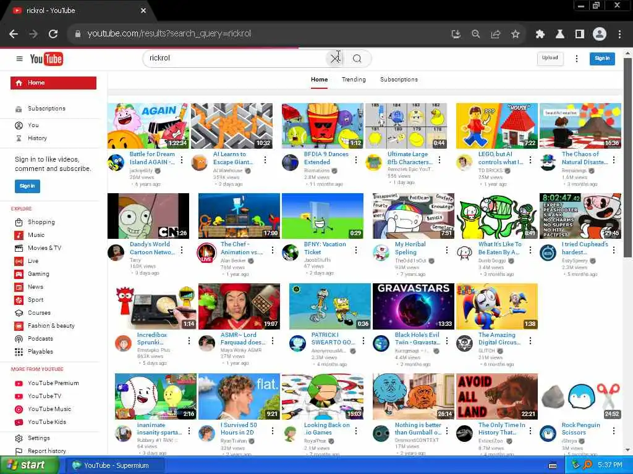Open browser profile avatar icon
This screenshot has width=633, height=474.
(x=600, y=35)
